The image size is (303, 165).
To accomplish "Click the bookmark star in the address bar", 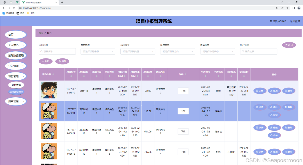I will [287, 8].
